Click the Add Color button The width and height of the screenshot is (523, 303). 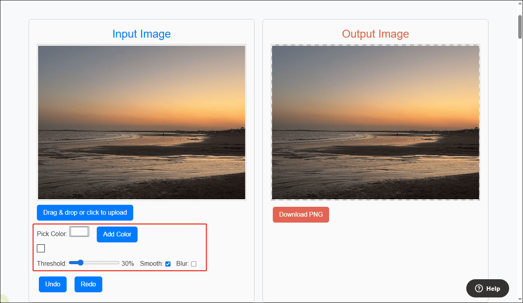pyautogui.click(x=117, y=234)
